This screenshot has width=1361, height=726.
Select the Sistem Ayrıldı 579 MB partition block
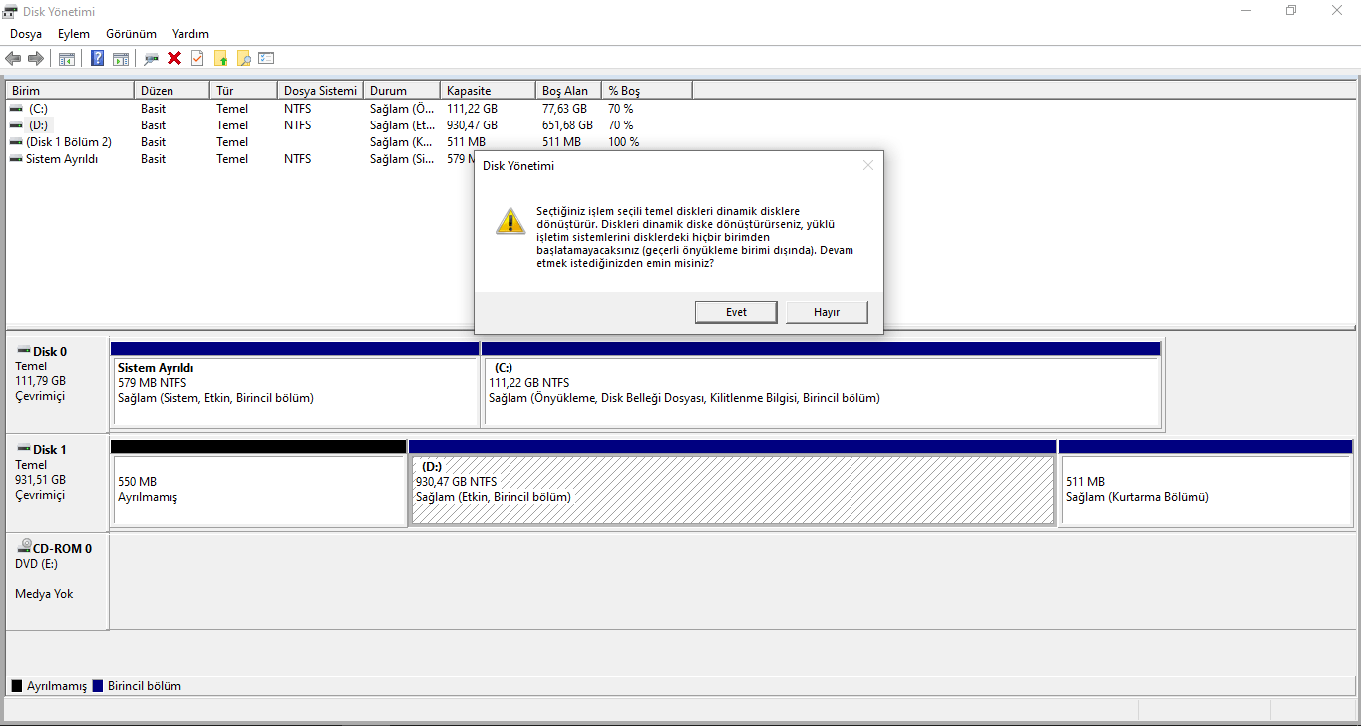(x=295, y=383)
